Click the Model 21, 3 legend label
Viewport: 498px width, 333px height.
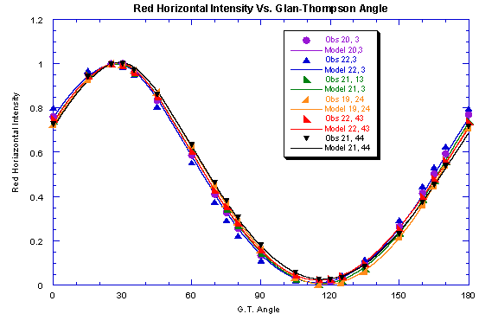345,89
